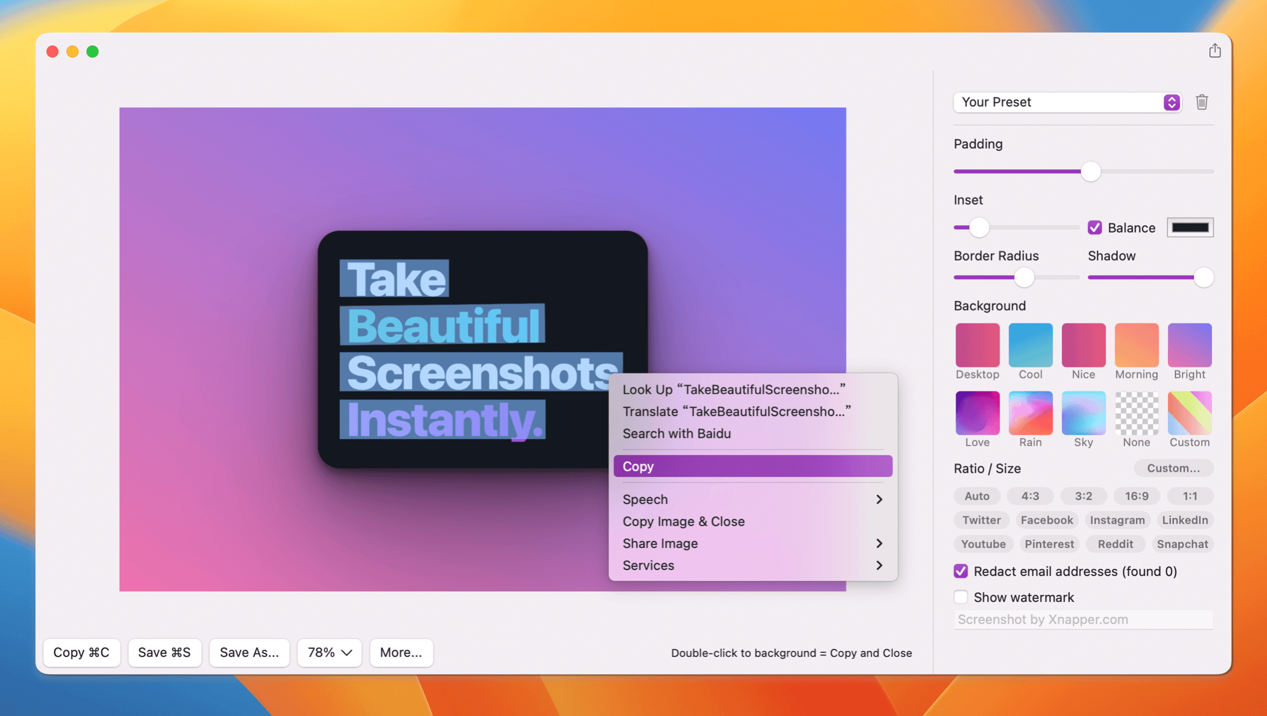Disable Redact email addresses checkbox

pos(961,571)
